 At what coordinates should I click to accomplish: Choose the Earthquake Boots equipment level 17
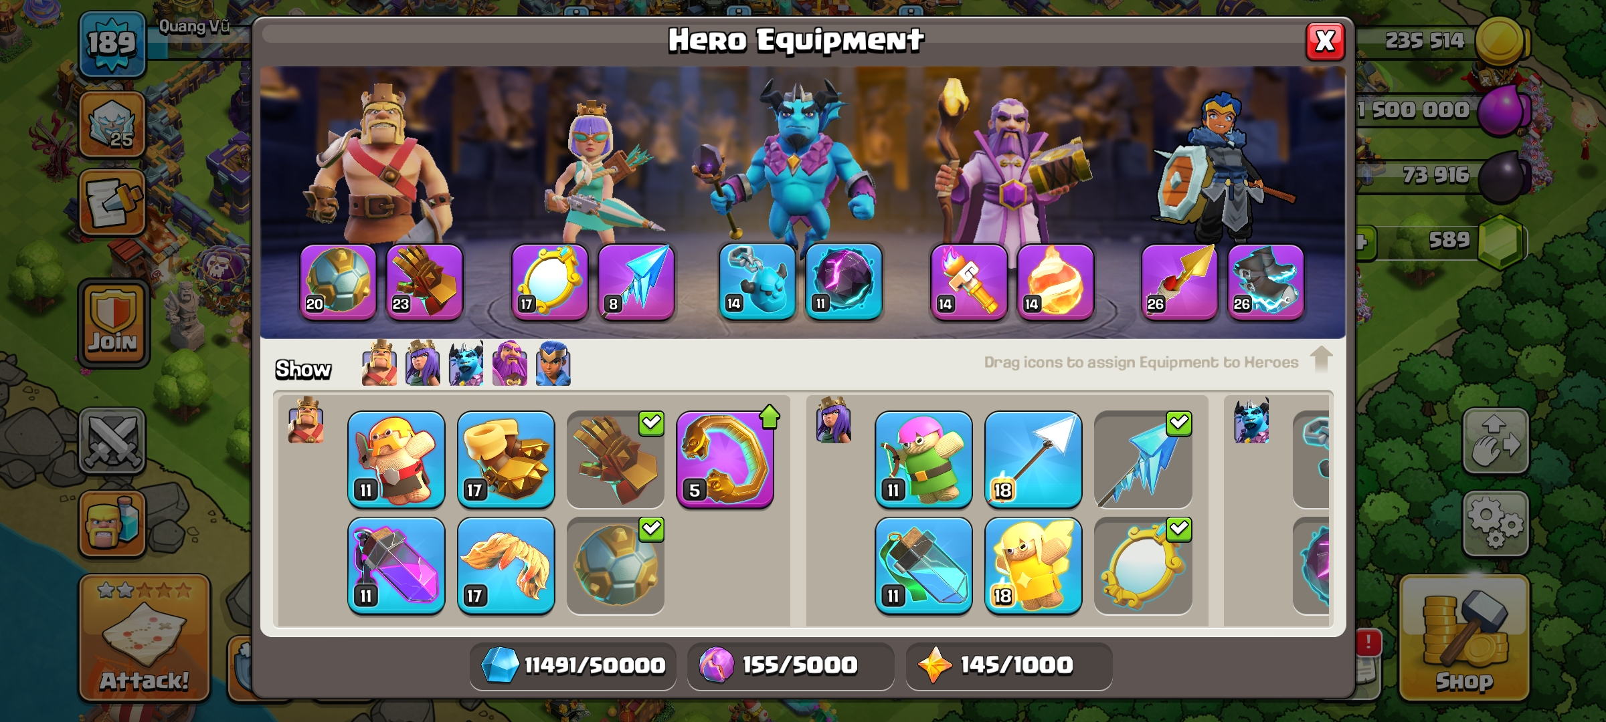[x=506, y=460]
